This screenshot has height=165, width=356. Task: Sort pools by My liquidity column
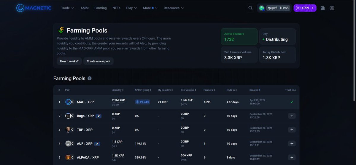point(166,90)
